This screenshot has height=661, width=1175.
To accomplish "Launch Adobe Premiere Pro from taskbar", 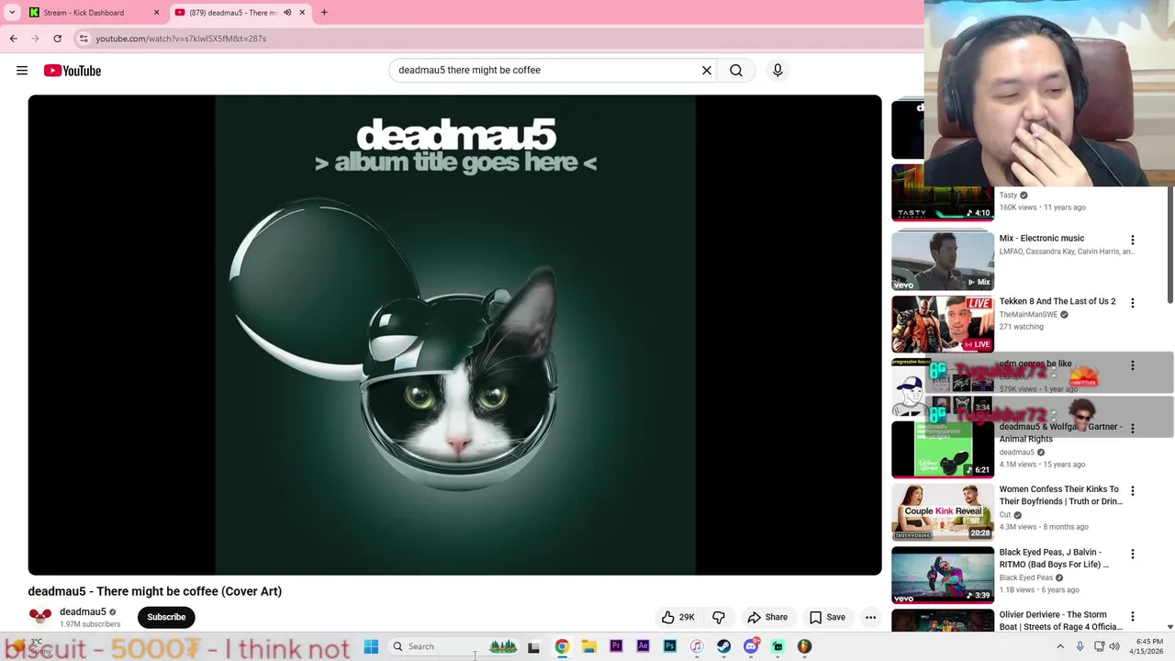I will [616, 646].
